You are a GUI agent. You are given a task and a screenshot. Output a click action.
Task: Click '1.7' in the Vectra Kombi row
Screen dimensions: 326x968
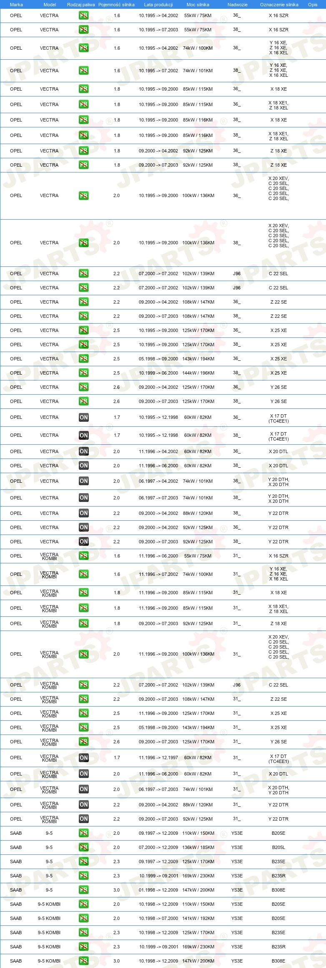coord(117,758)
